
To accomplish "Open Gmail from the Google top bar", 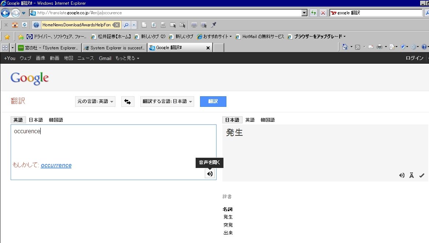I will (105, 58).
